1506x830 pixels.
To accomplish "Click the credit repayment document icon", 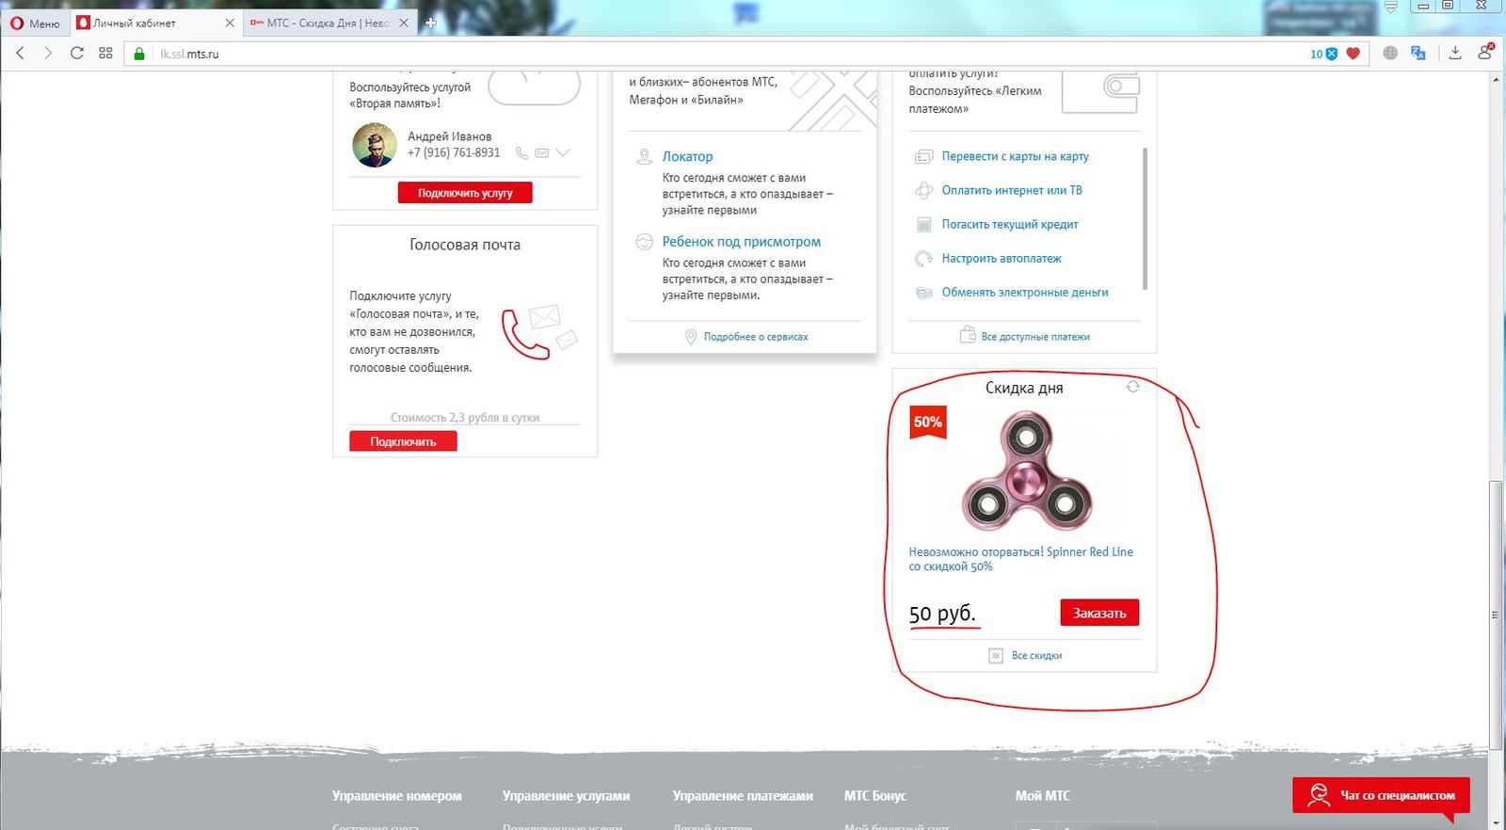I will 924,224.
